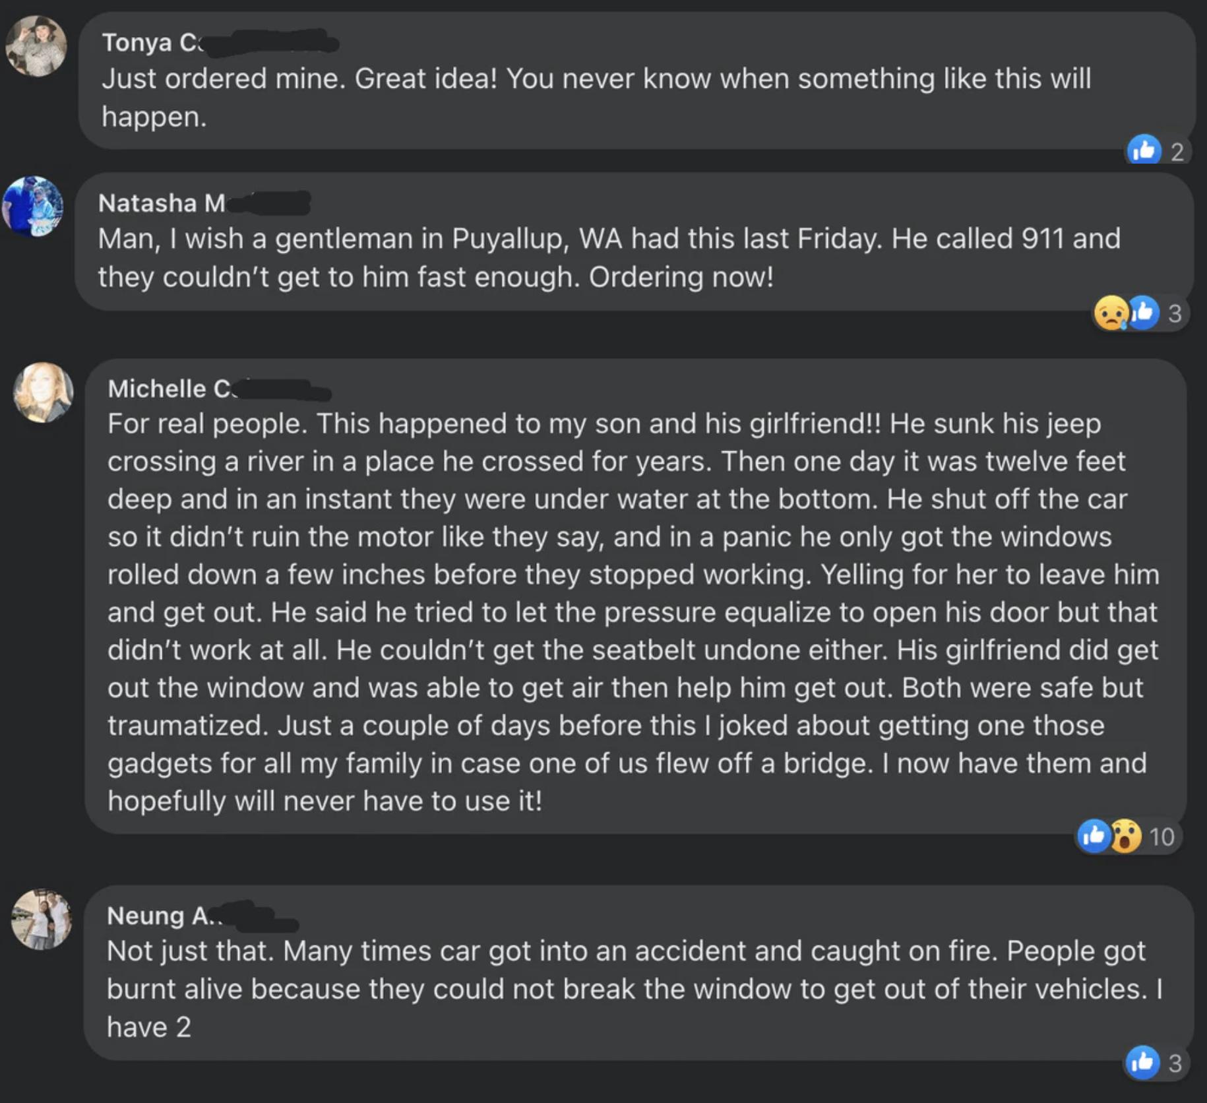Click the wow emoji reaction on Michelle's comment
The height and width of the screenshot is (1103, 1207).
coord(1125,836)
